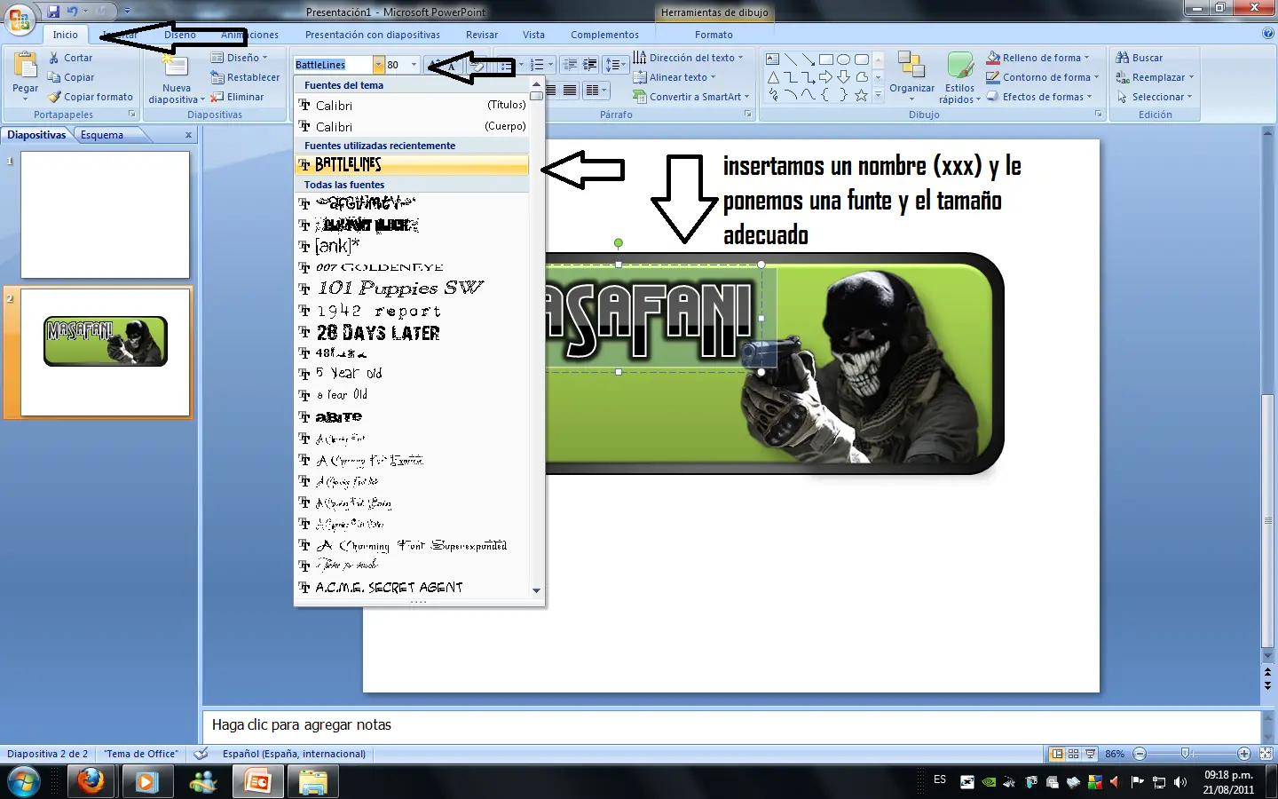The width and height of the screenshot is (1278, 799).
Task: Open Presentación con diapositivas tab
Action: click(x=373, y=35)
